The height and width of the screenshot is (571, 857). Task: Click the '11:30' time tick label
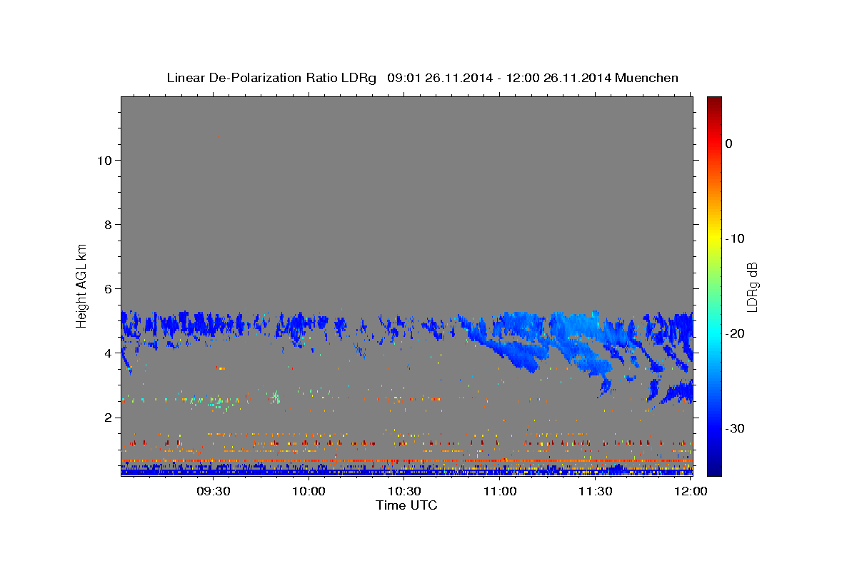coord(595,491)
